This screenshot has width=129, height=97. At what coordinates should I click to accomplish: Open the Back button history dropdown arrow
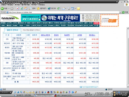pyautogui.click(x=9, y=9)
